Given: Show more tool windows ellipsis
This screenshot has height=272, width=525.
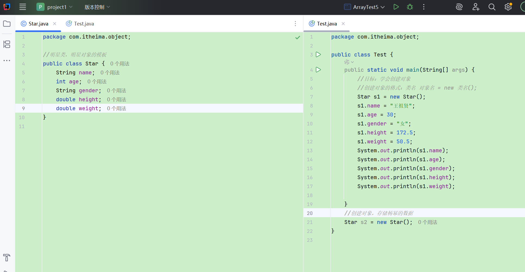Looking at the screenshot, I should tap(7, 60).
